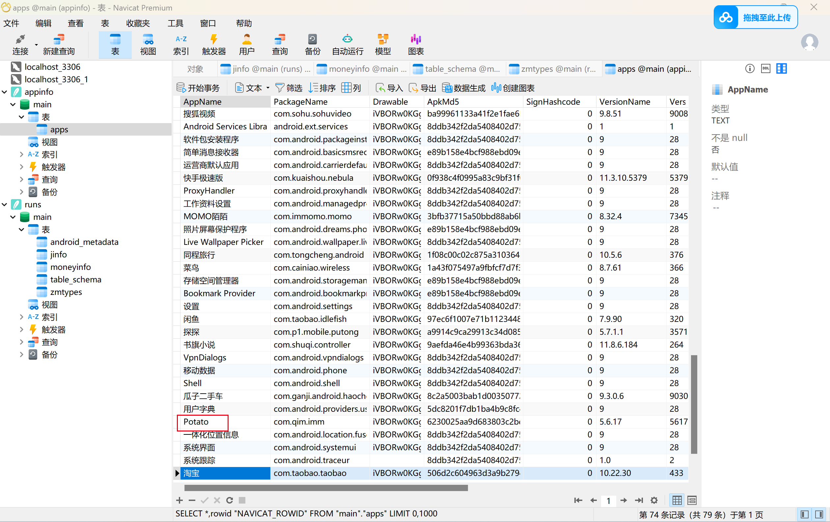Open the 工具 menu
830x522 pixels.
[176, 23]
